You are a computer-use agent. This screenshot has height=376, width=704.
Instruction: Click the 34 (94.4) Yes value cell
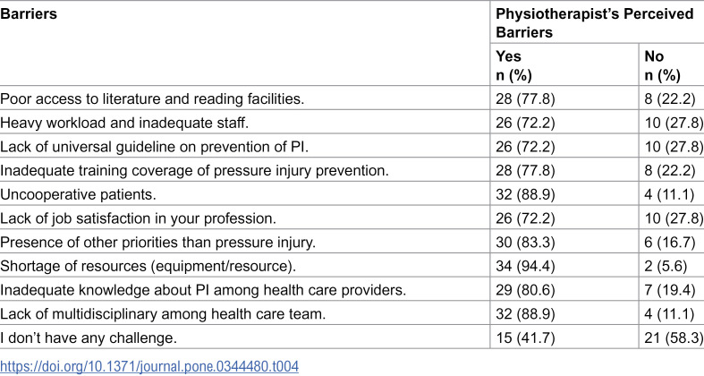point(525,266)
